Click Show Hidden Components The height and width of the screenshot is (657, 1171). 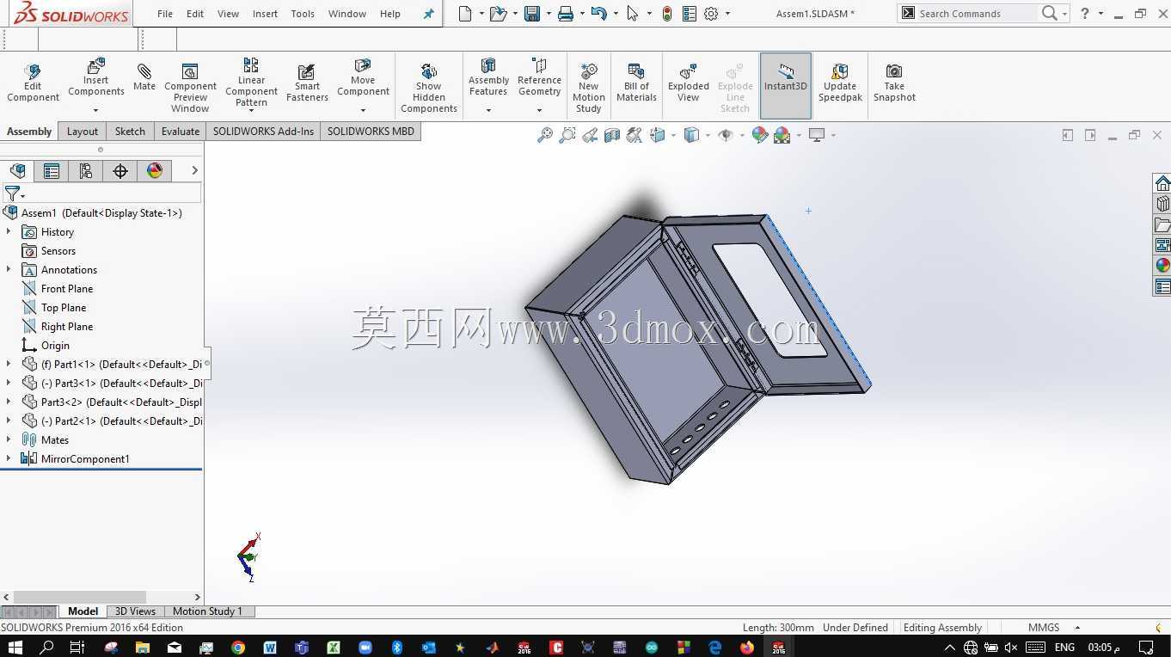click(428, 88)
